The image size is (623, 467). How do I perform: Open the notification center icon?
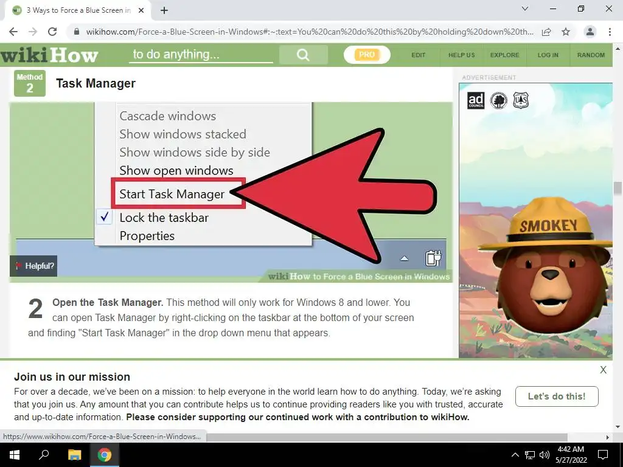[603, 455]
